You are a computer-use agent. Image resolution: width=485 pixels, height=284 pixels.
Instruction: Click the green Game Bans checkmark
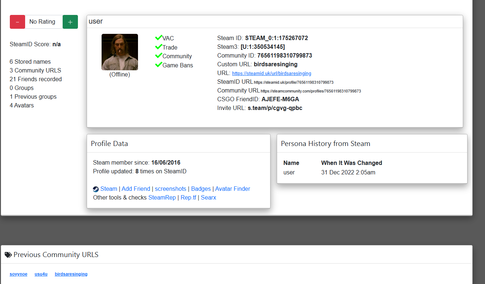(158, 65)
